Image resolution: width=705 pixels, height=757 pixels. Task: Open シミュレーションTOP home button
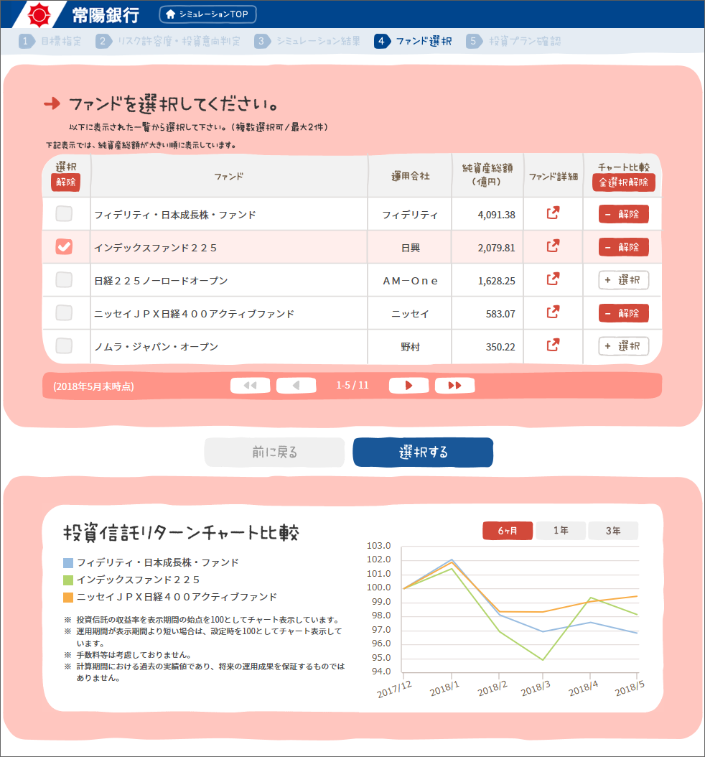click(207, 14)
